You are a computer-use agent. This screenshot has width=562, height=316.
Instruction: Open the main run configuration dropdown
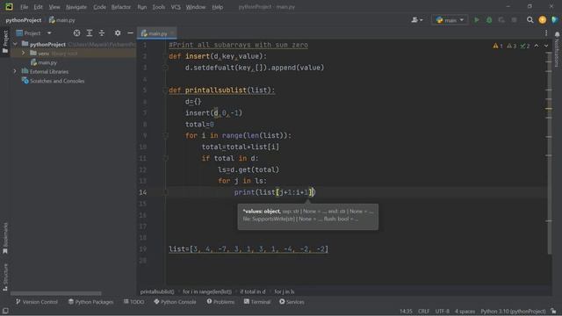(x=450, y=20)
